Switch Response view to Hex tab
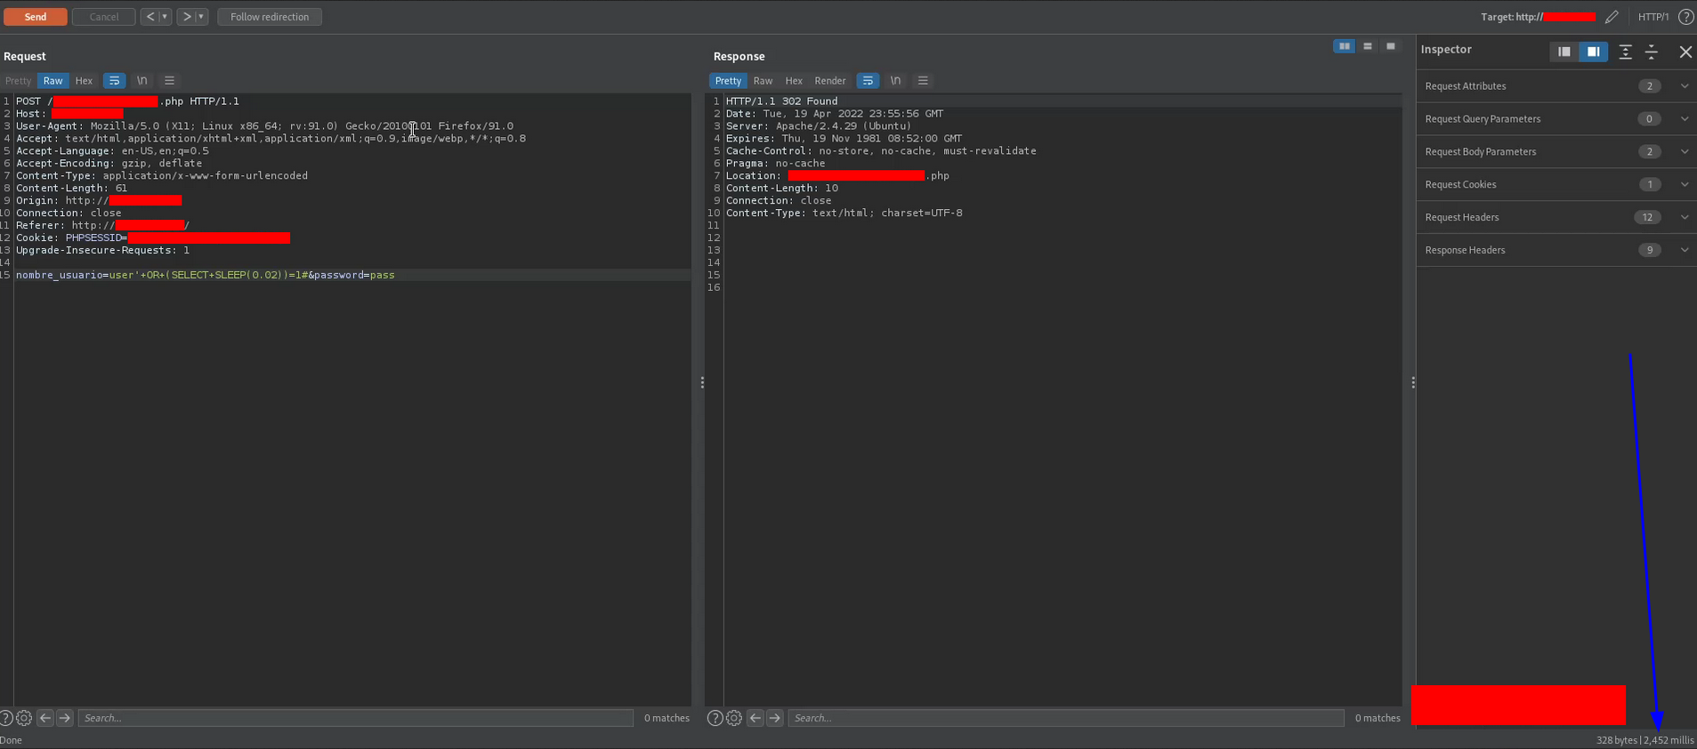 tap(794, 81)
